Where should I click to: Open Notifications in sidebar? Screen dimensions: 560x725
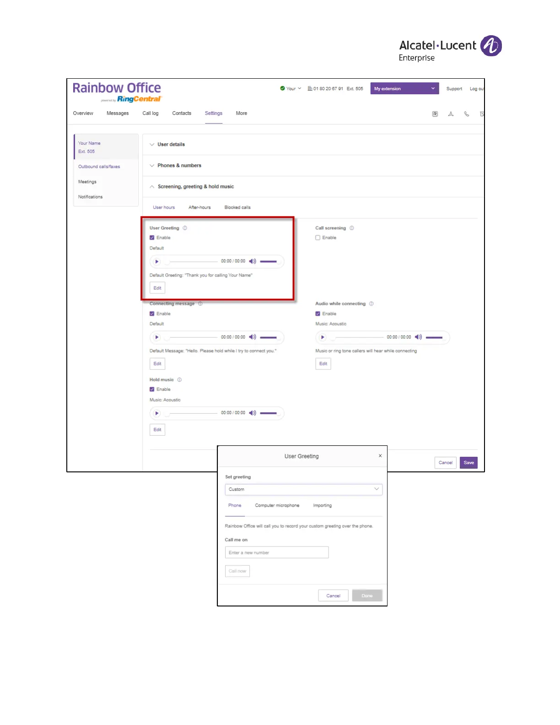[x=91, y=197]
